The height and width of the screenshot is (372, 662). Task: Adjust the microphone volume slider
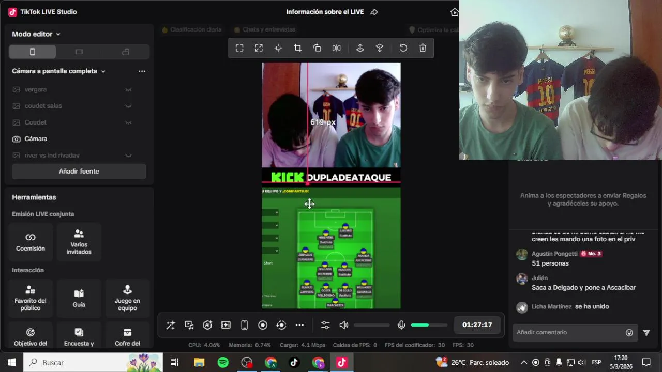429,325
